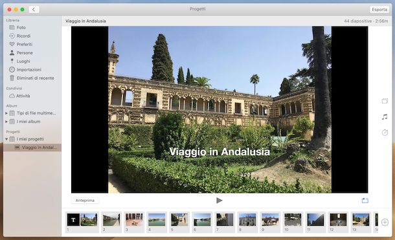The width and height of the screenshot is (395, 240).
Task: Click the Preferiti heart icon
Action: click(12, 44)
